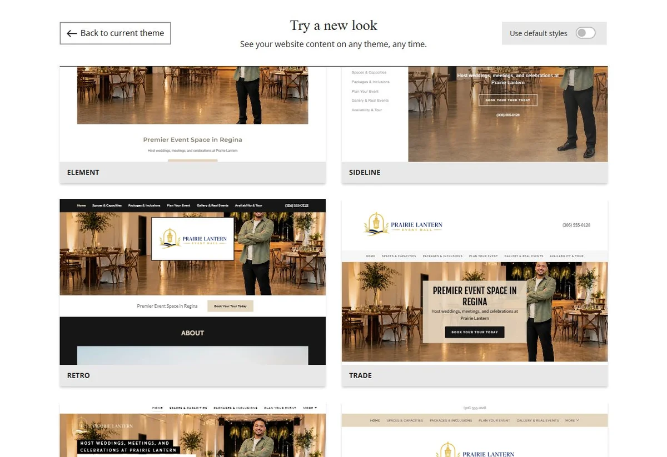Screen dimensions: 667x457
Task: Click the RETRO theme label
Action: [x=78, y=375]
